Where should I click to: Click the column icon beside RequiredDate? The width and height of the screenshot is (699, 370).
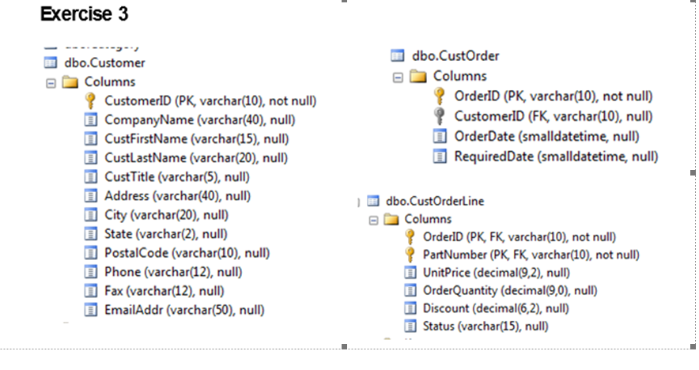point(440,157)
